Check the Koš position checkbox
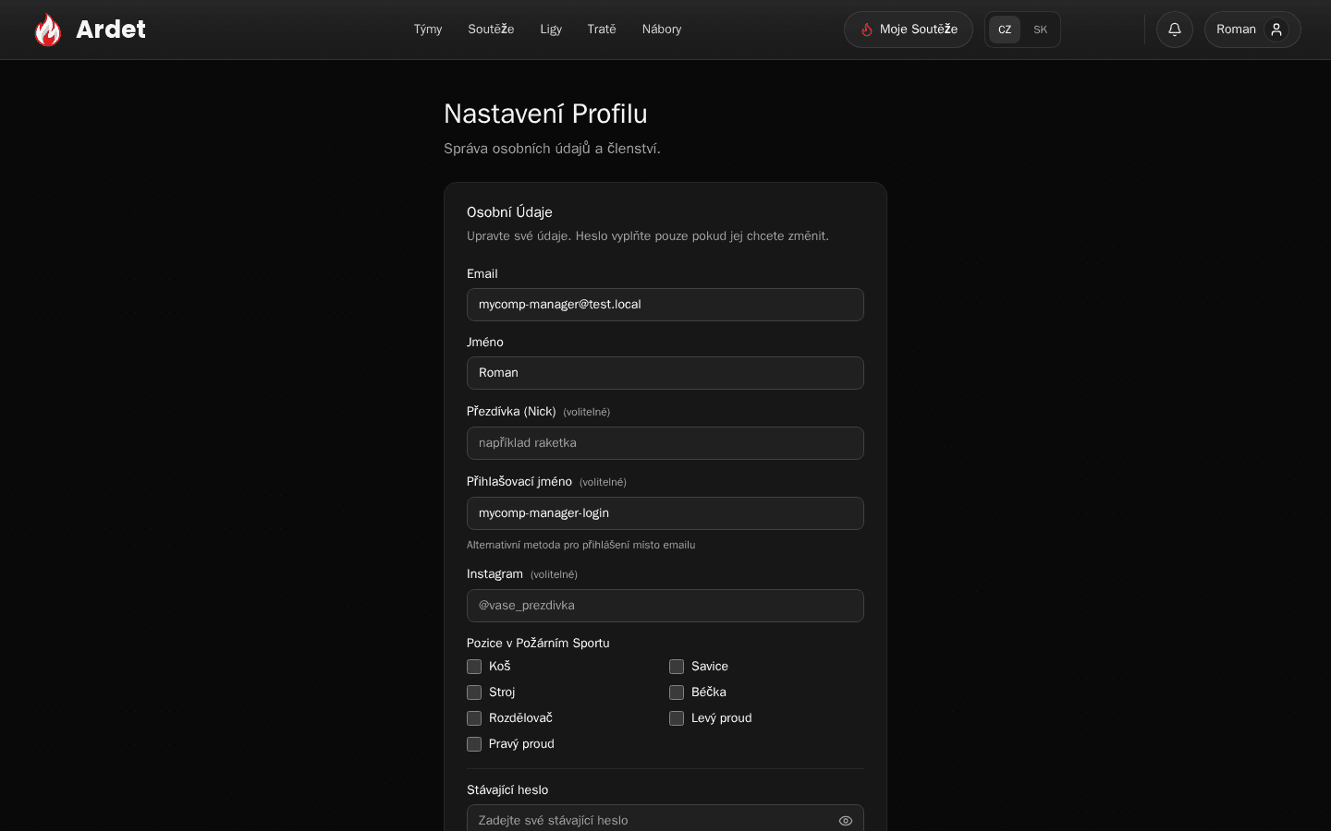Screen dimensions: 1331x831 click(x=474, y=667)
